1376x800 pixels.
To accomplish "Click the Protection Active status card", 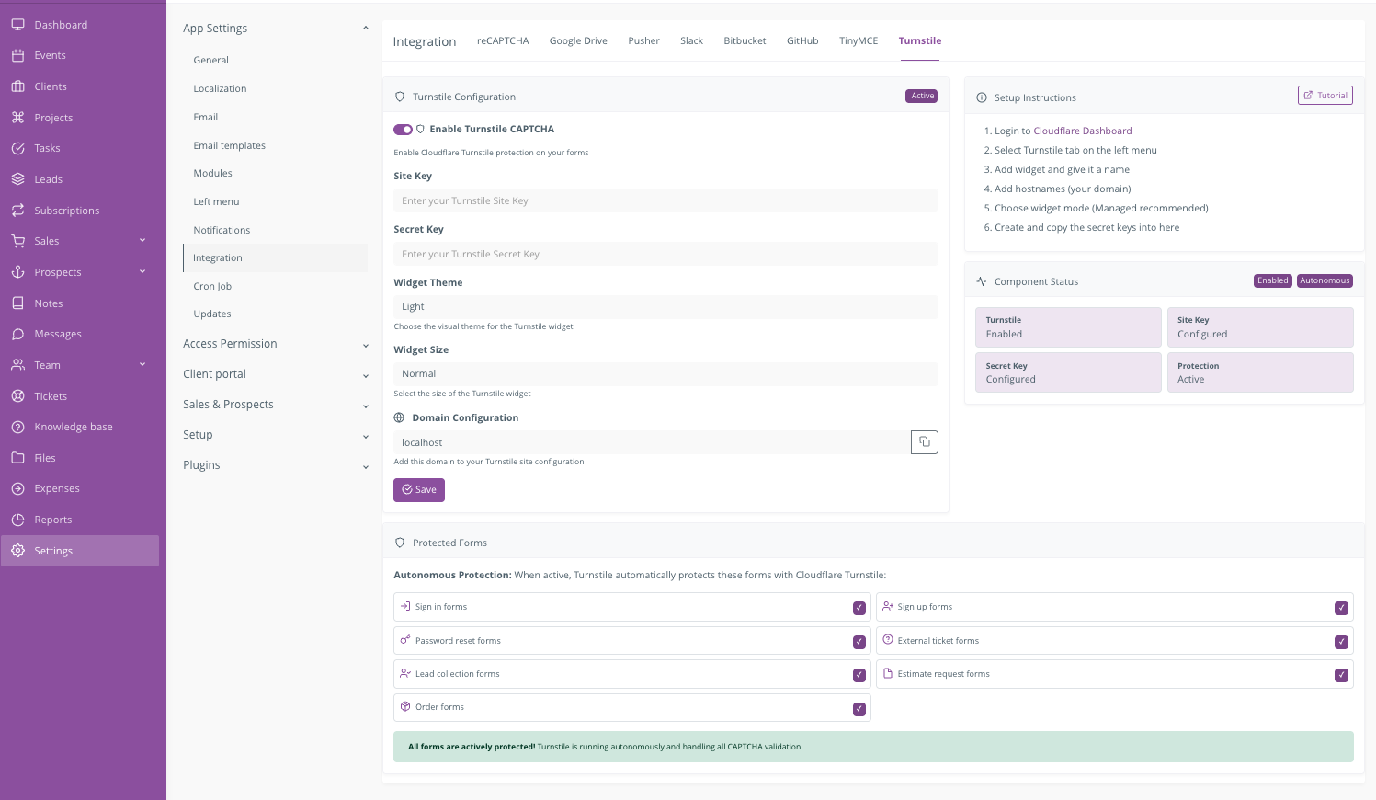I will 1260,371.
